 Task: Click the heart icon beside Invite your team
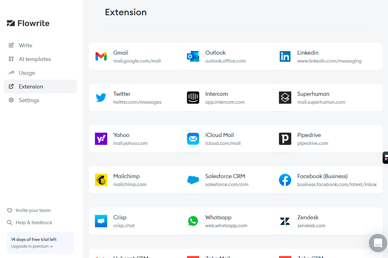point(10,210)
